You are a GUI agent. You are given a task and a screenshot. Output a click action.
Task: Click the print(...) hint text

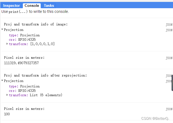click(19, 12)
